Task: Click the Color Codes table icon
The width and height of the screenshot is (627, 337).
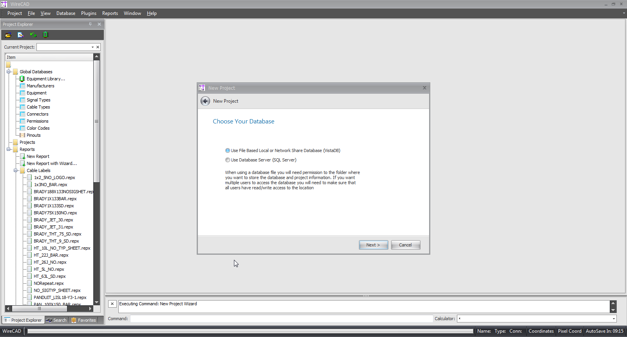Action: click(22, 128)
